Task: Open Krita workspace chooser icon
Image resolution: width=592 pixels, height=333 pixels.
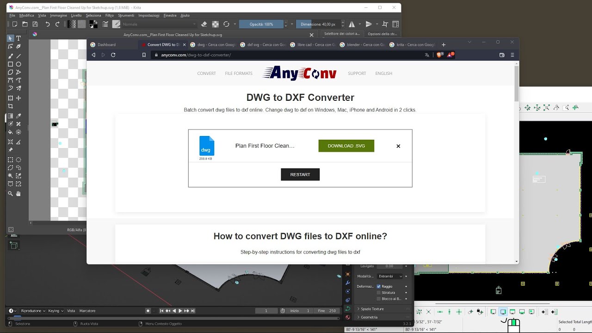Action: point(395,24)
